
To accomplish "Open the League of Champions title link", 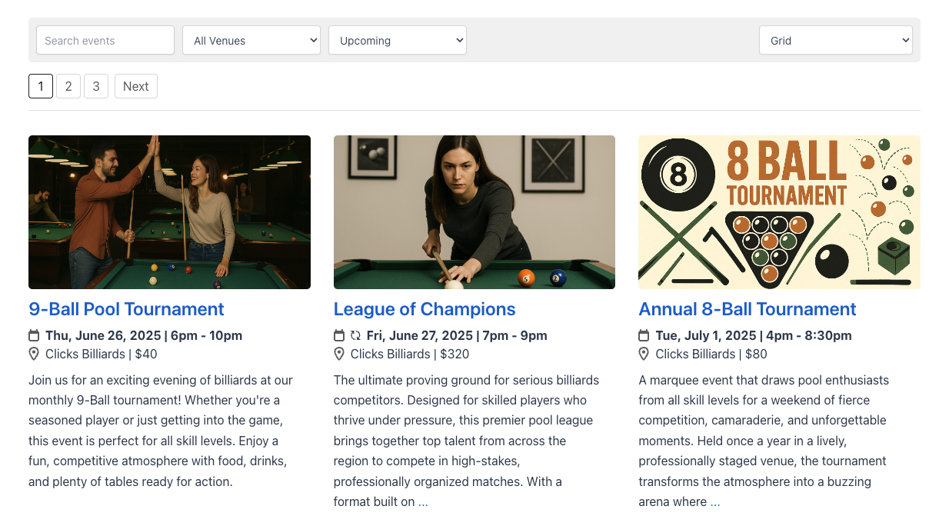I will (425, 309).
